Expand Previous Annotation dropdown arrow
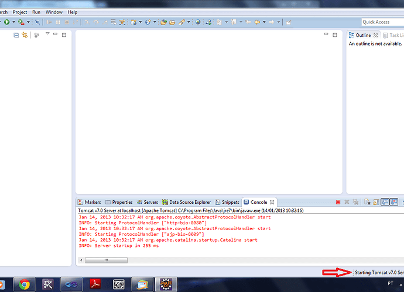 (241, 22)
